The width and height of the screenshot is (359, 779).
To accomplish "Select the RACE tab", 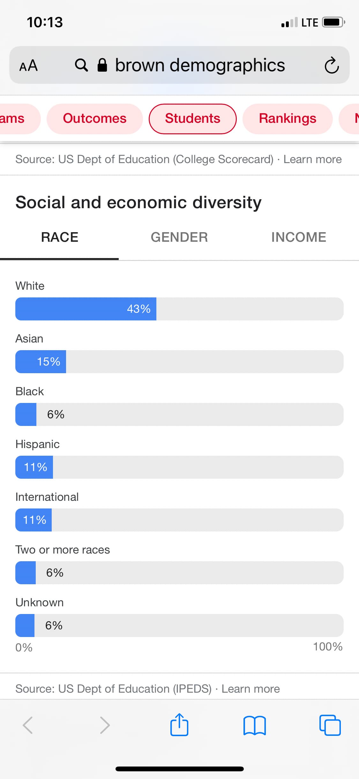I will click(x=60, y=237).
